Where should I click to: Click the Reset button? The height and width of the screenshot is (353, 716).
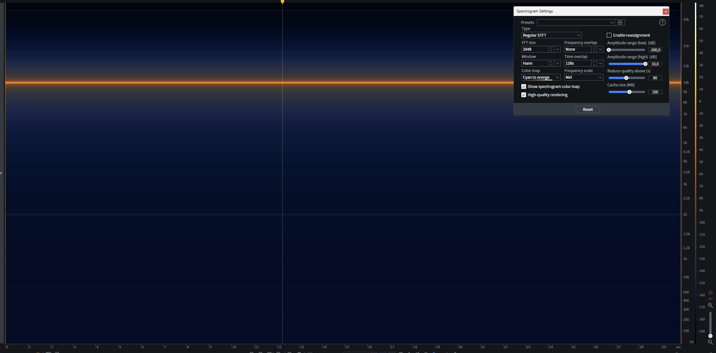[588, 109]
